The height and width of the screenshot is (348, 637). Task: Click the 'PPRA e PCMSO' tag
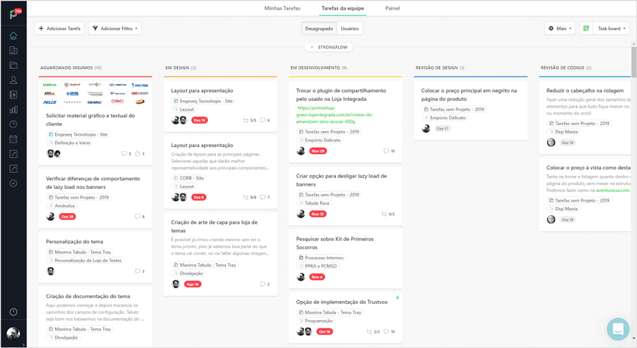point(318,266)
